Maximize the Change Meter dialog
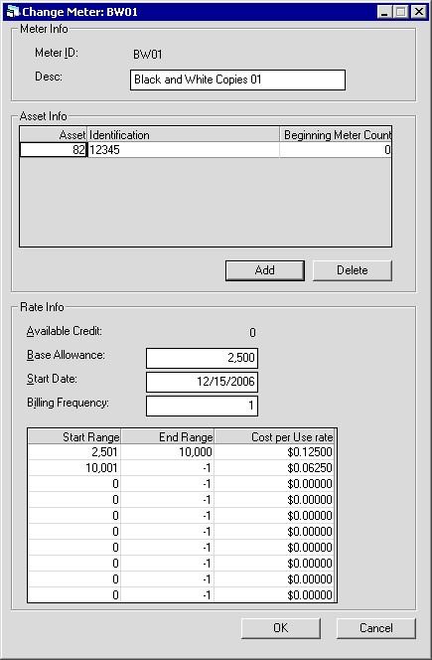Viewport: 432px width, 660px height. point(401,11)
